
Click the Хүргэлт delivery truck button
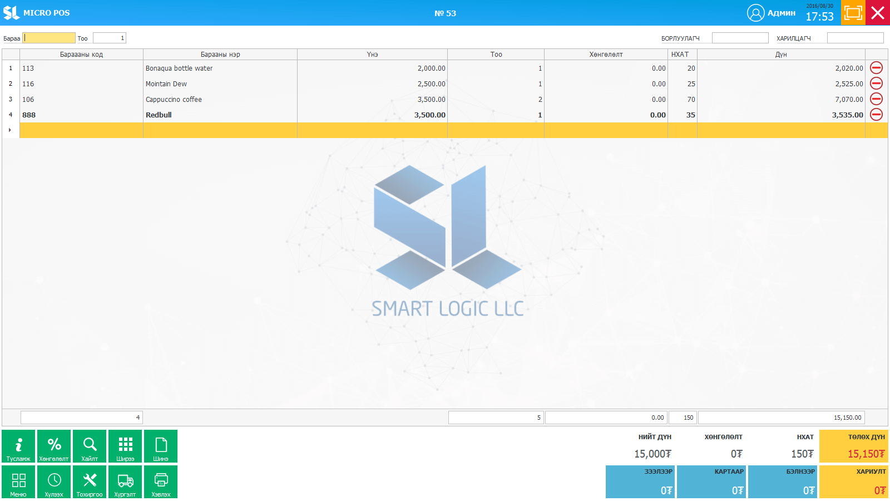coord(125,482)
